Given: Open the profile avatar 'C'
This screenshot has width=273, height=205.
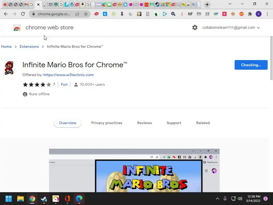Looking at the screenshot, I should [259, 14].
